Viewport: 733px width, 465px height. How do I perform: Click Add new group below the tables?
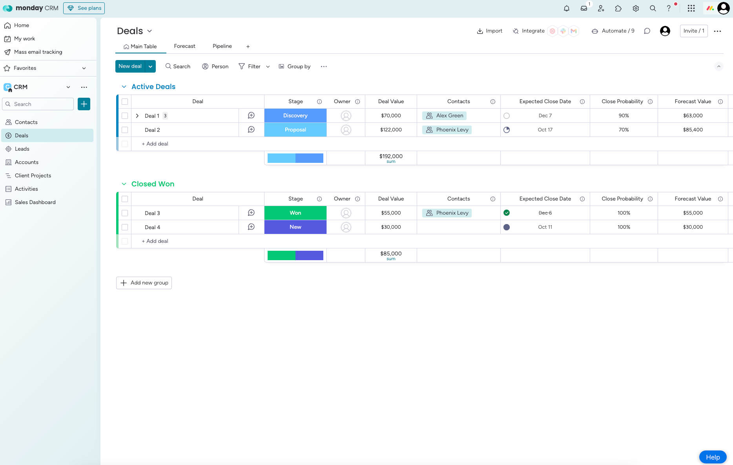[144, 283]
